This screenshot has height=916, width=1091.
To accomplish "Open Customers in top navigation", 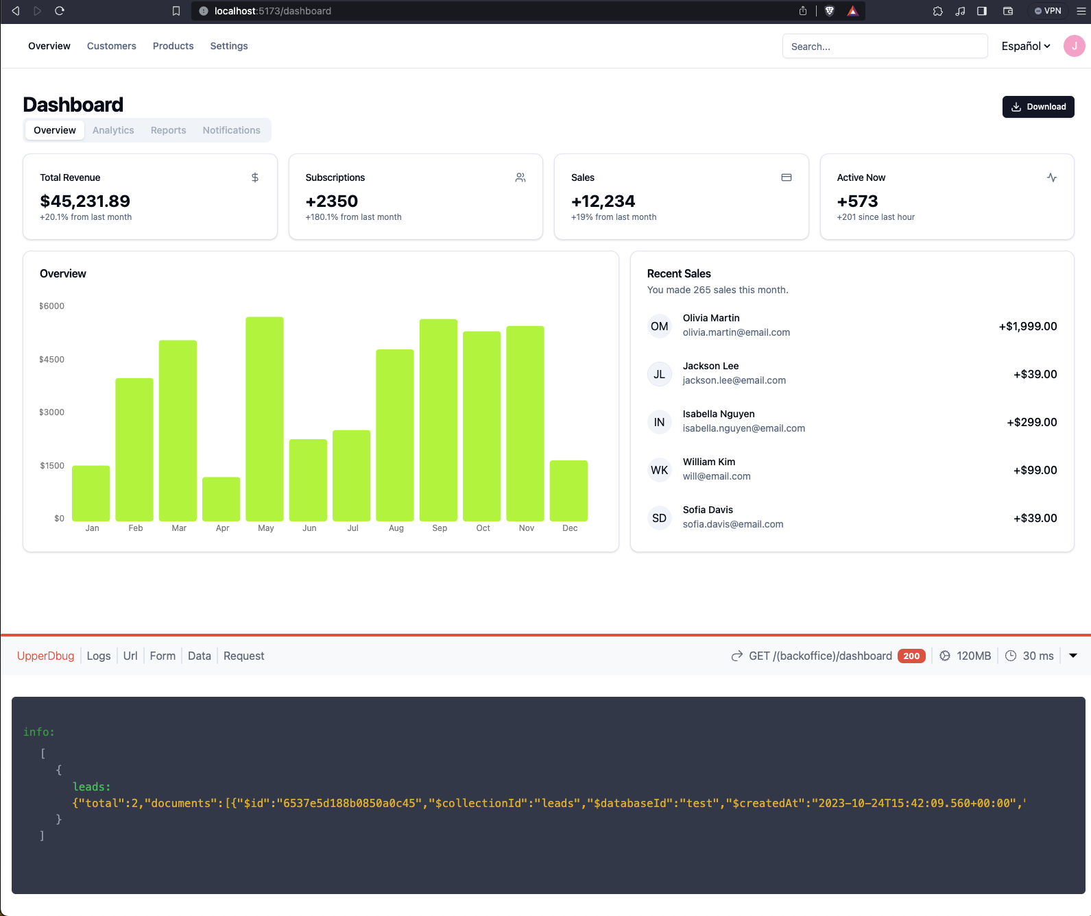I will click(112, 46).
